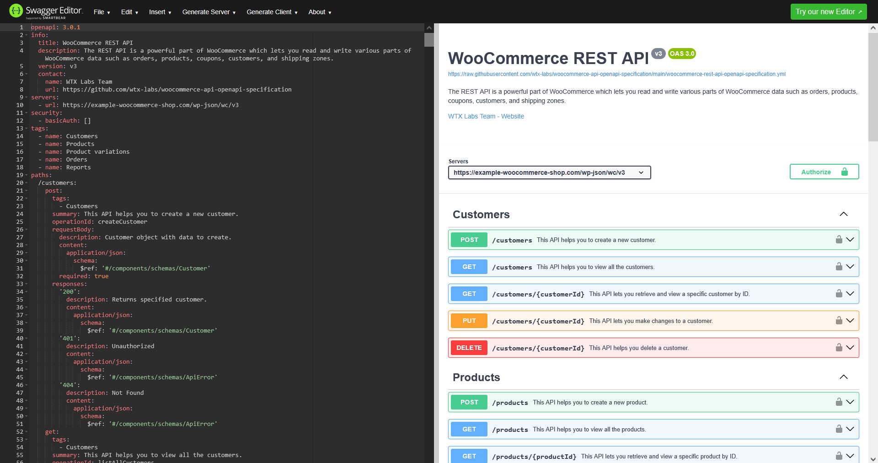
Task: Open the WTX Labs Team - Website link
Action: [x=486, y=116]
